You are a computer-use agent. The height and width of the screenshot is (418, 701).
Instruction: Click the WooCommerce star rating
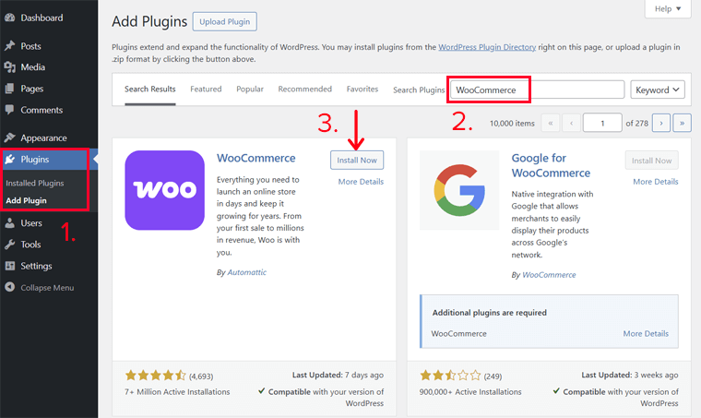156,376
